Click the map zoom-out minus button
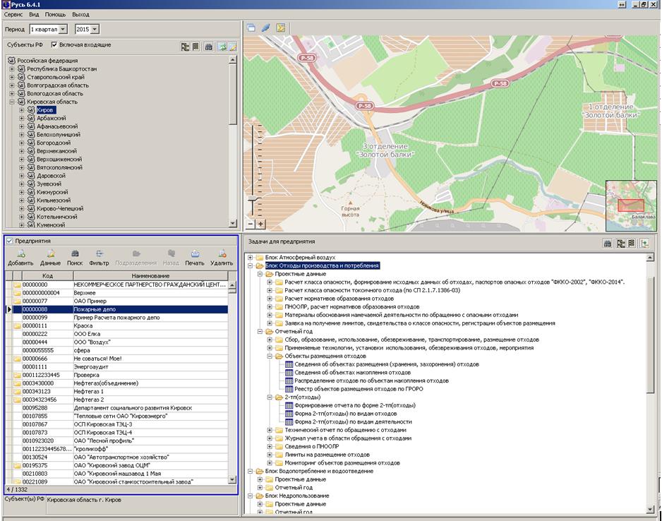662x521 pixels. (251, 224)
